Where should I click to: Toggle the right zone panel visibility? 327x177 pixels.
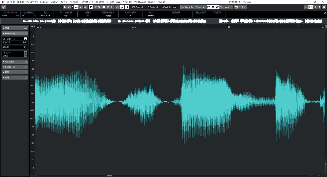(315, 7)
